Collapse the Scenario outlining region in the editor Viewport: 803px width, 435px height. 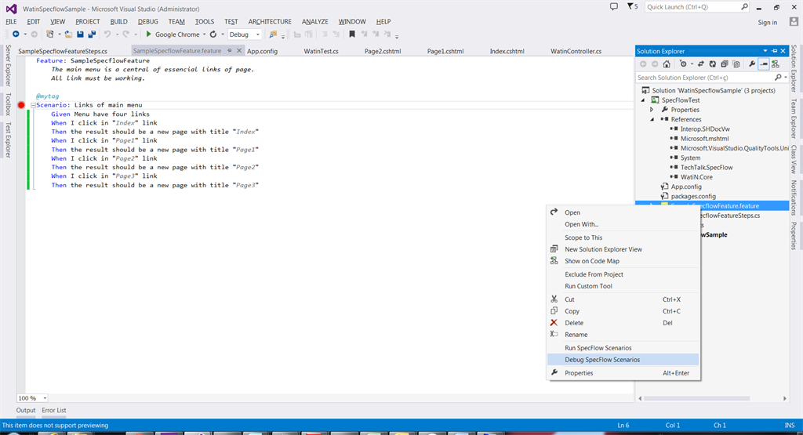tap(33, 105)
